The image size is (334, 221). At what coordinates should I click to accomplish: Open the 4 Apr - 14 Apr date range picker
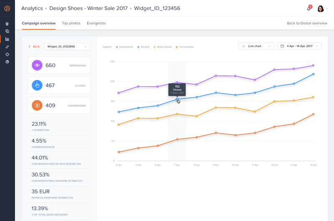(299, 46)
